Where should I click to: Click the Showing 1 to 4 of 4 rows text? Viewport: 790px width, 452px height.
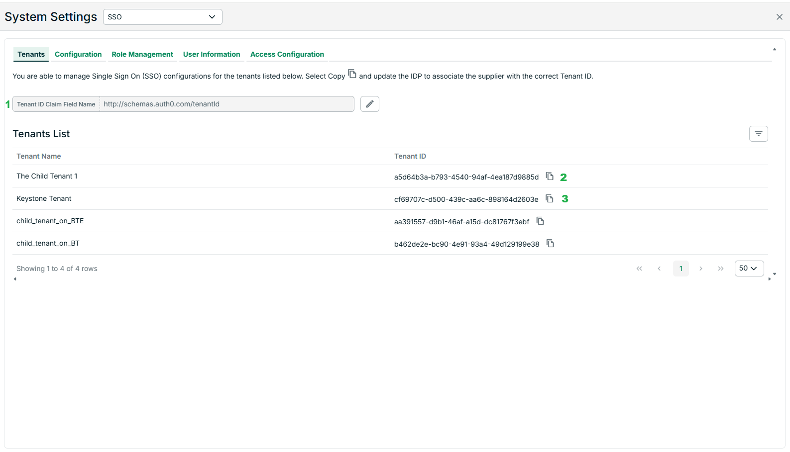[57, 269]
